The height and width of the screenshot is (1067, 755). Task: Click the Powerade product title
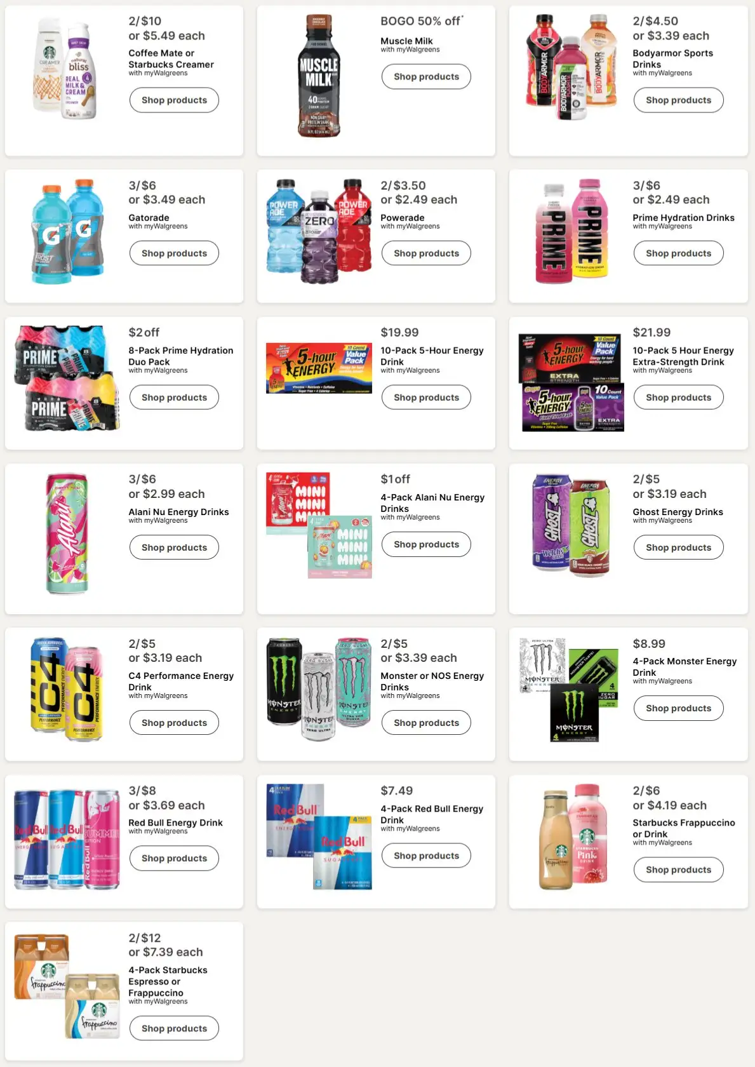(x=403, y=218)
